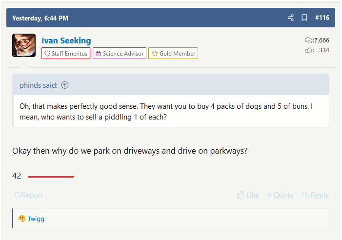342x240 pixels.
Task: Click the thinking emoji reaction icon
Action: [x=22, y=219]
